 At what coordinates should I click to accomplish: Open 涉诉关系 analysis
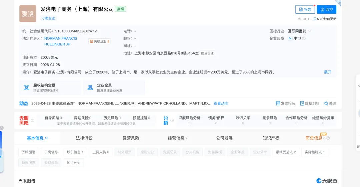click(x=243, y=120)
